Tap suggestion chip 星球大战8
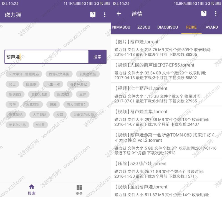The image size is (222, 197). click(x=39, y=94)
